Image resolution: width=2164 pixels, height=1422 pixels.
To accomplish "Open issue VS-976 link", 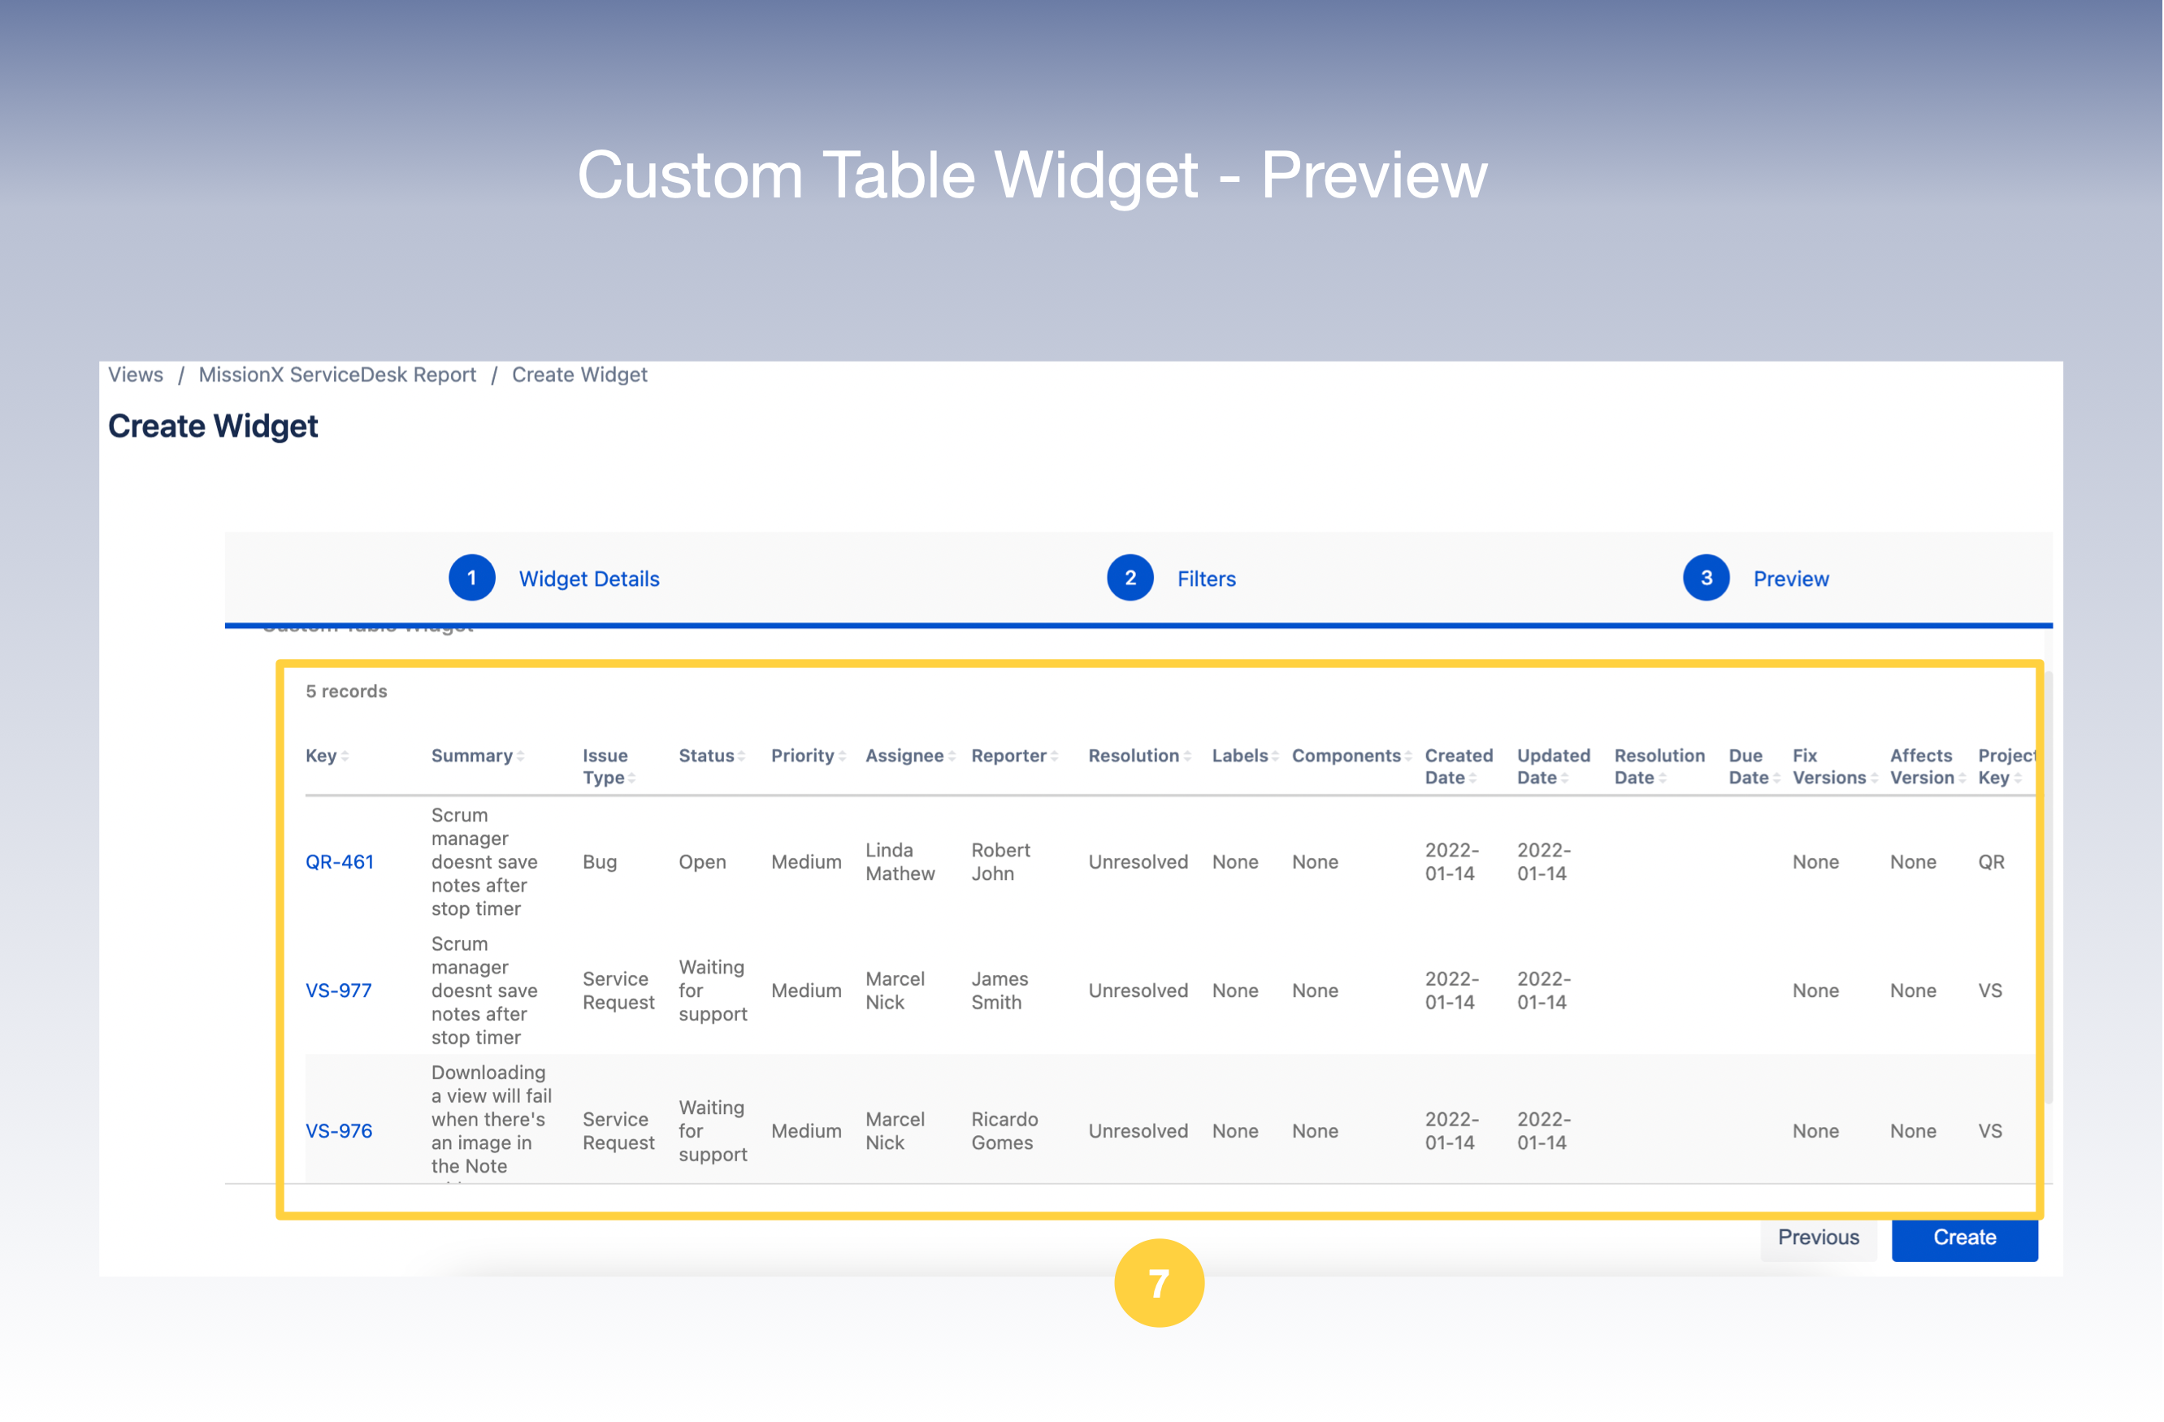I will click(x=338, y=1131).
